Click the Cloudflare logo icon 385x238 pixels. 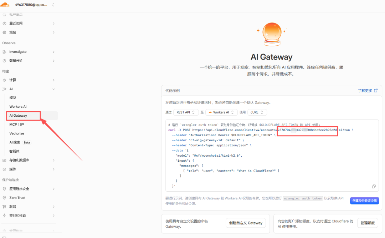[x=5, y=4]
